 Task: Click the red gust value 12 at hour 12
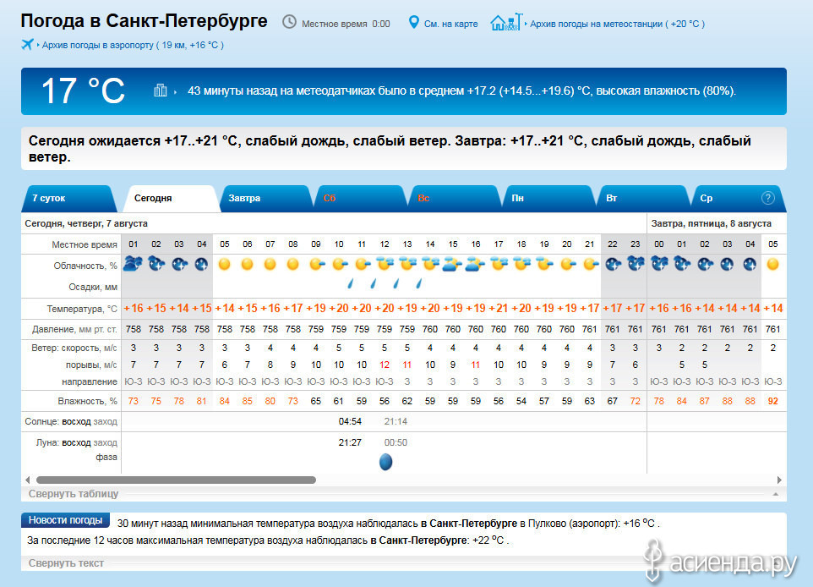pos(385,365)
